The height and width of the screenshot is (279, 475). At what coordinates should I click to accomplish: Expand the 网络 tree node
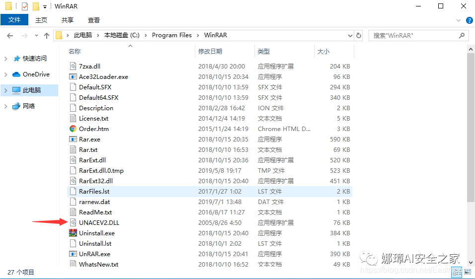click(x=6, y=106)
